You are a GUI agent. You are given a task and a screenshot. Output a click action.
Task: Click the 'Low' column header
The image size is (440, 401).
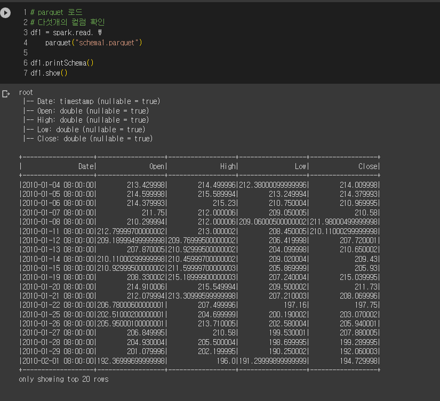pyautogui.click(x=301, y=166)
